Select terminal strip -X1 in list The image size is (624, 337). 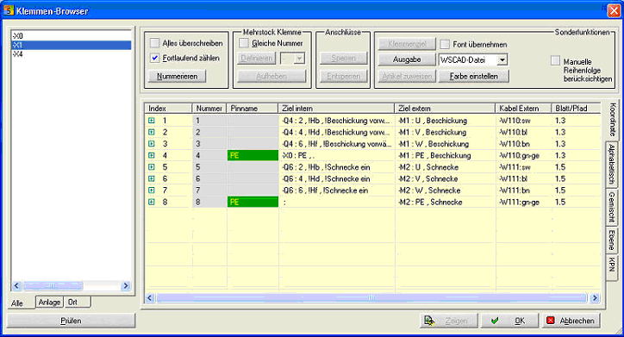coord(72,45)
